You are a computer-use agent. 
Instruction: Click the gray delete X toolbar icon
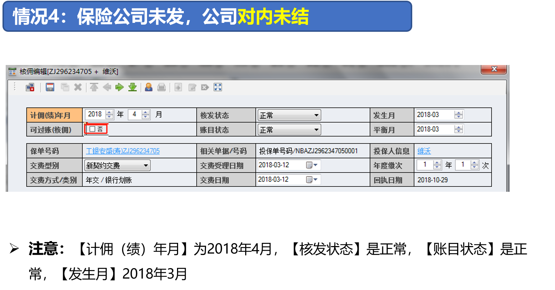78,87
